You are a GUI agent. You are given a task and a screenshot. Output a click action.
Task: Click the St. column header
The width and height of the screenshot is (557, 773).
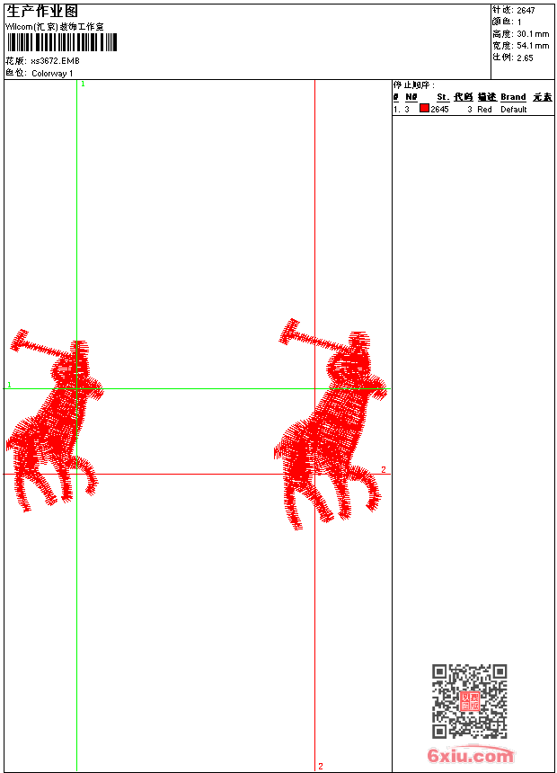pos(443,97)
